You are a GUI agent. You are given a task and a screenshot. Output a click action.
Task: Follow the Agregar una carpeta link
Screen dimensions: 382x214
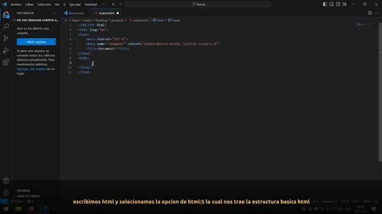(x=32, y=69)
